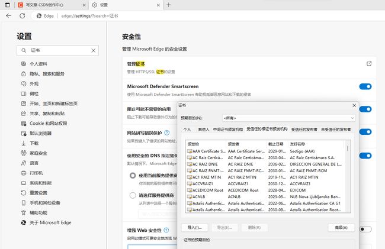
Task: Clear the settings search box with X
Action: (x=94, y=50)
